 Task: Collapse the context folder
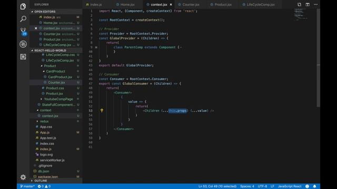[46, 110]
